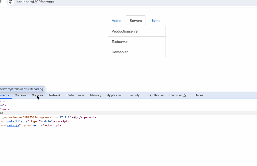This screenshot has height=166, width=257.
Task: Select Productionserver from the server list
Action: coord(137,31)
